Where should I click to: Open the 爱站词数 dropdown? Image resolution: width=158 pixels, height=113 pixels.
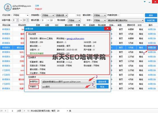[100, 15]
